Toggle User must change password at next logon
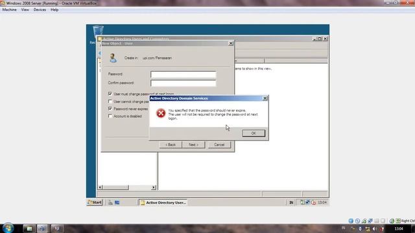The height and width of the screenshot is (233, 415). (x=110, y=94)
